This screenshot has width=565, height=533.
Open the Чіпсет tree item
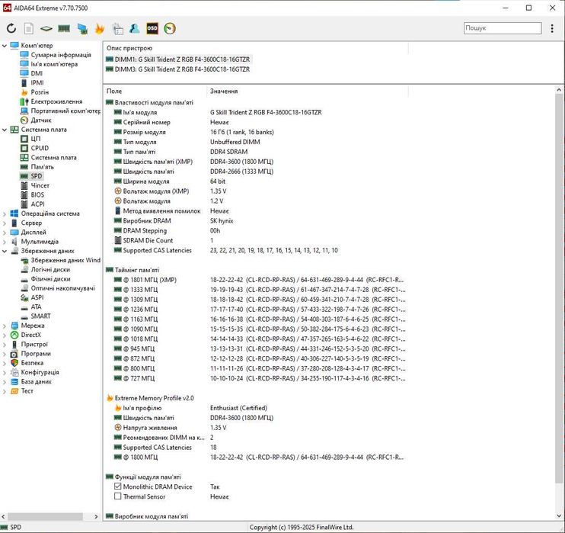(40, 185)
